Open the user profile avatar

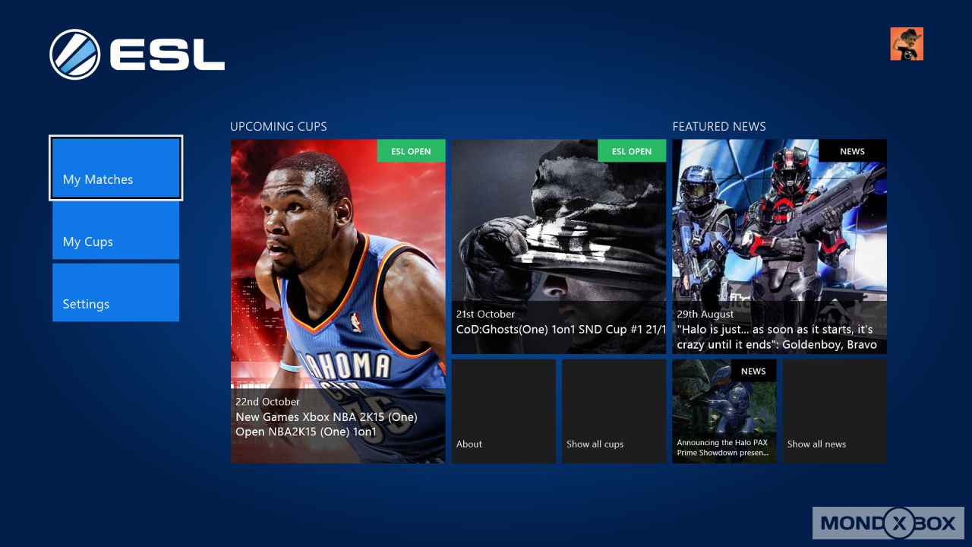[x=907, y=44]
